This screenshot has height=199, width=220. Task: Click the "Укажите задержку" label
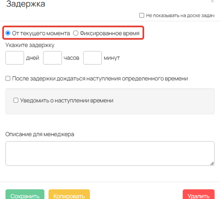click(30, 45)
